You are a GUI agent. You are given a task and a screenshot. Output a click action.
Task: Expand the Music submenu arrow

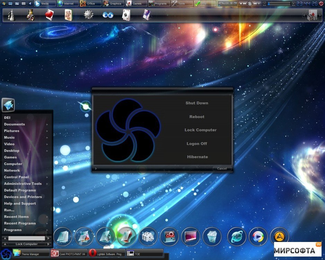[47, 138]
